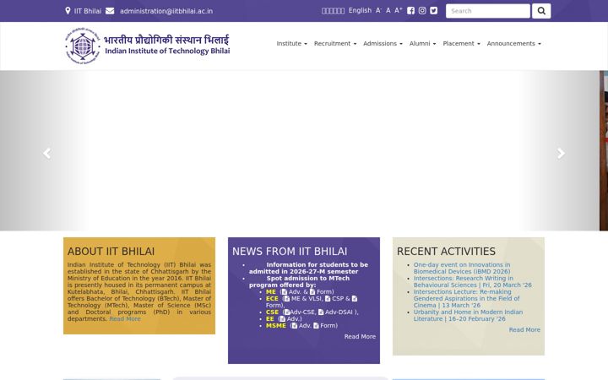Switch site language to Hindi
This screenshot has width=608, height=380.
click(333, 11)
